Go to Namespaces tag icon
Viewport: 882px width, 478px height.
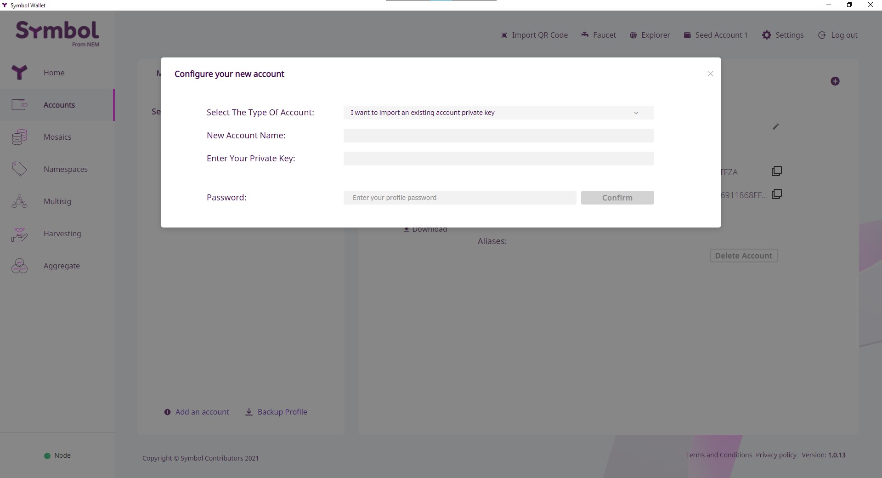click(x=19, y=169)
